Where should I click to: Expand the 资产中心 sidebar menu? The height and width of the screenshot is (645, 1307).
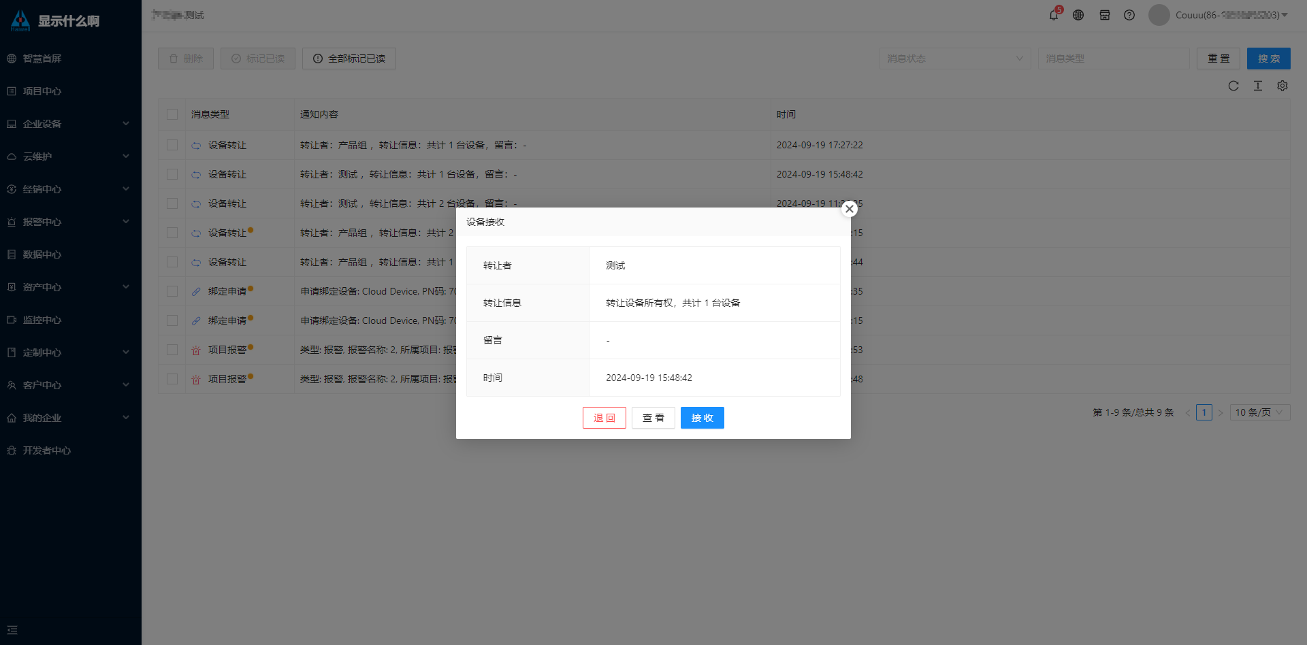71,287
